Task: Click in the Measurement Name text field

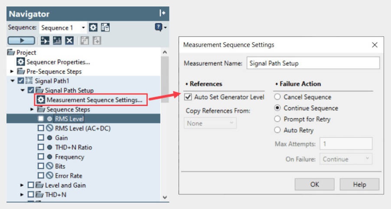Action: (313, 63)
